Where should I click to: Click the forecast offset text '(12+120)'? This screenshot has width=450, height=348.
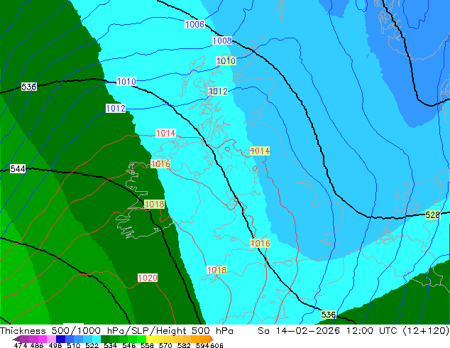click(426, 331)
